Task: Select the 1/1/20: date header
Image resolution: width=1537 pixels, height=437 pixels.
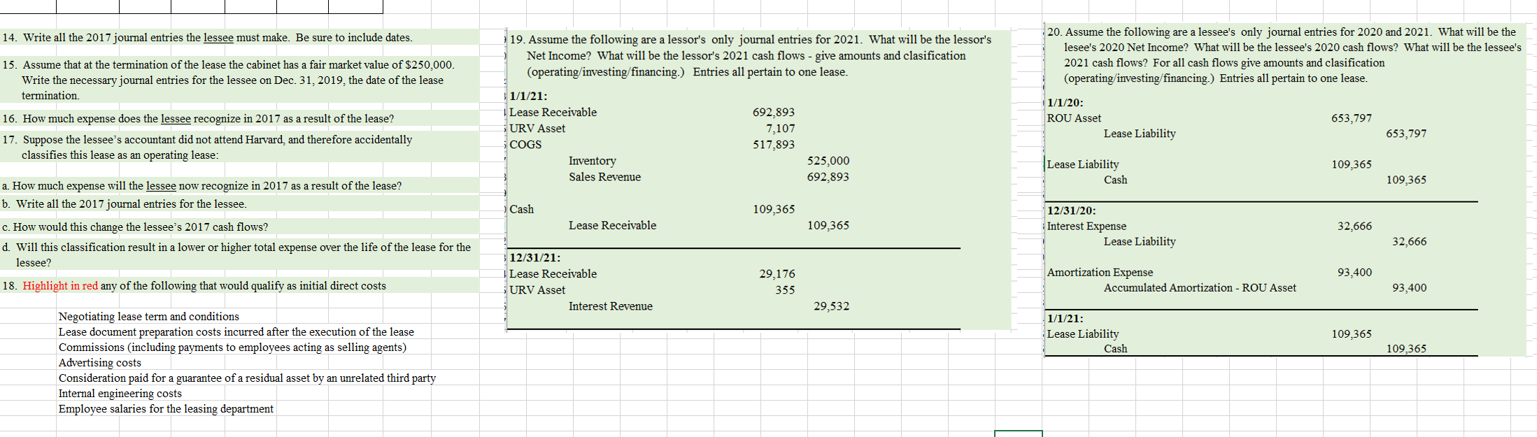Action: pyautogui.click(x=1065, y=103)
